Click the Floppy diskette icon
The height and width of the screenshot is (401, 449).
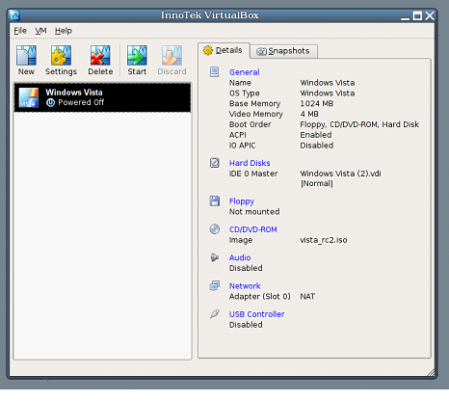click(214, 200)
